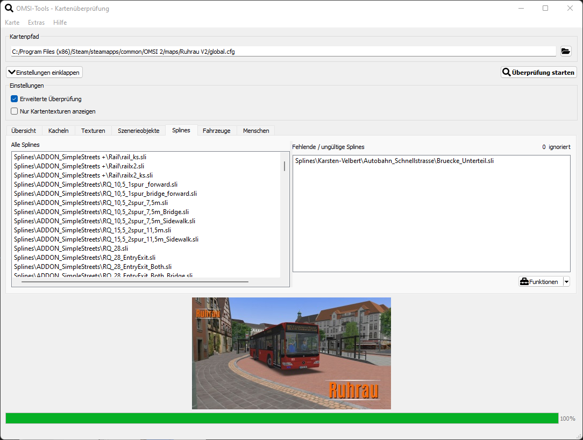Enable Nur Kartentexturen anzeigen checkbox
This screenshot has height=440, width=583.
pos(15,111)
